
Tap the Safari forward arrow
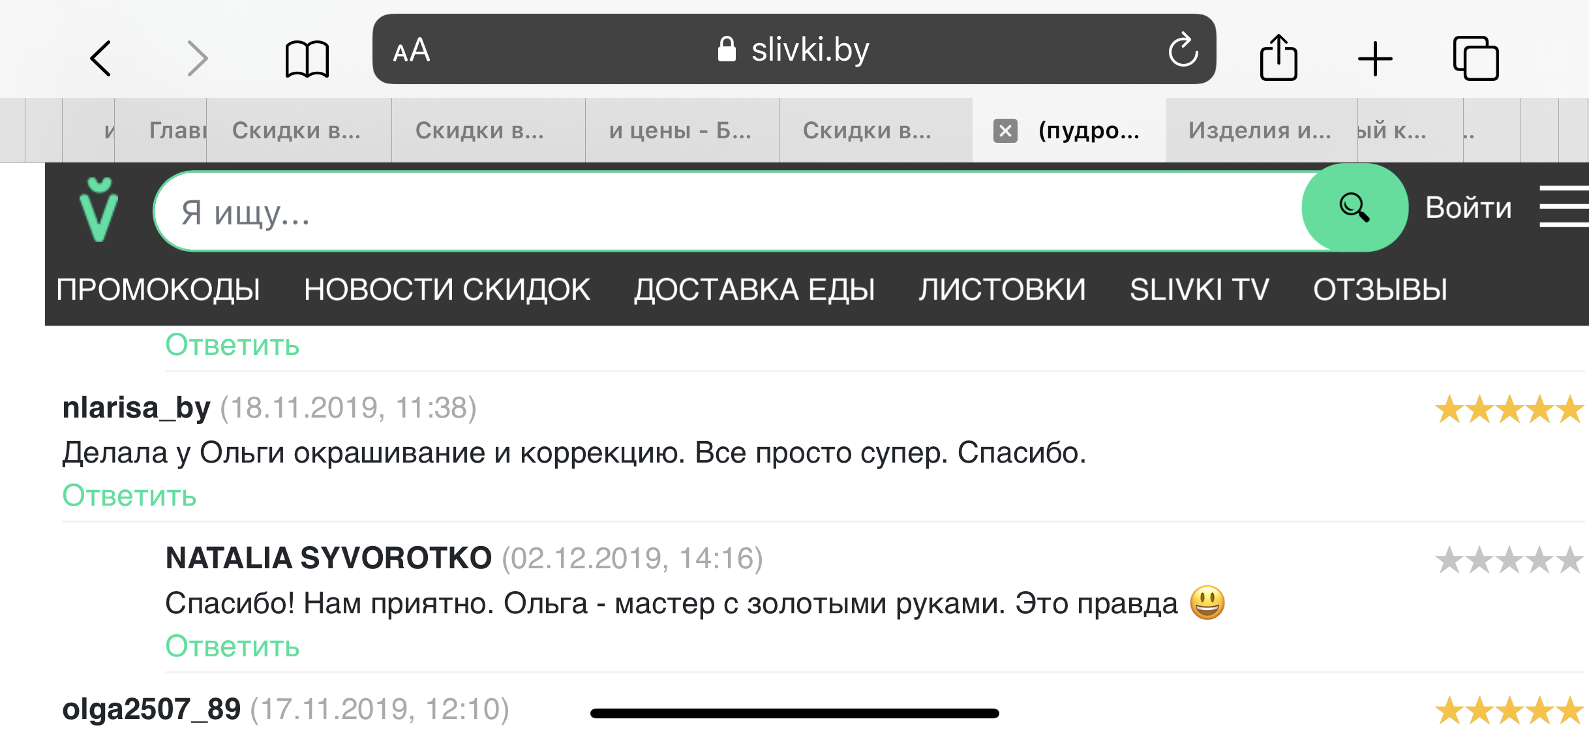pos(196,59)
